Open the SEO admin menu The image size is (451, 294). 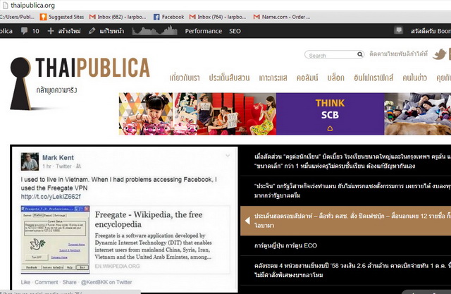tap(235, 31)
